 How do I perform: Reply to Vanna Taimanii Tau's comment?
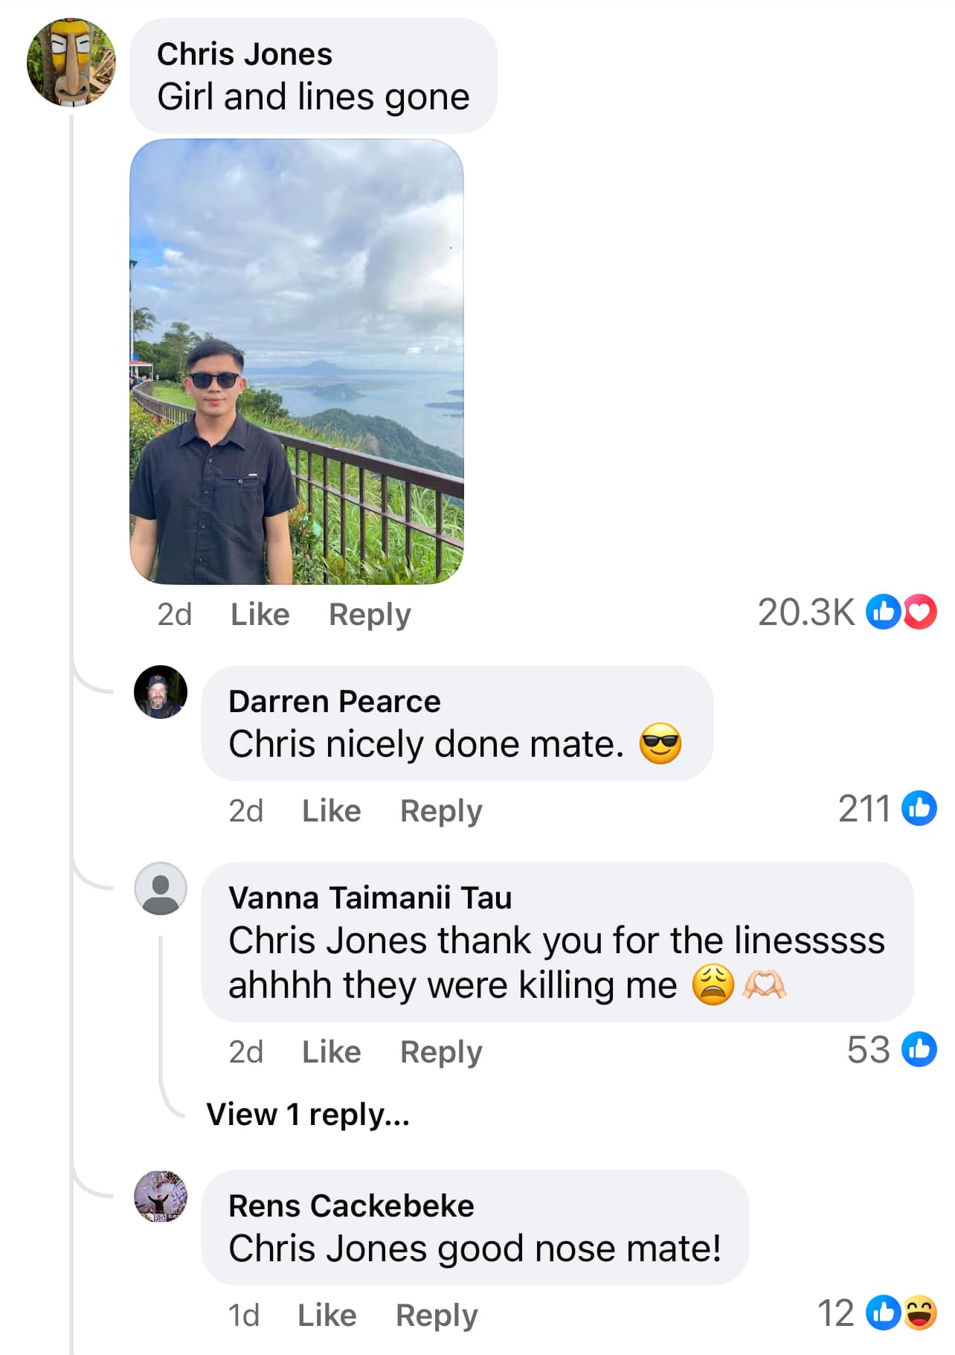(441, 1053)
